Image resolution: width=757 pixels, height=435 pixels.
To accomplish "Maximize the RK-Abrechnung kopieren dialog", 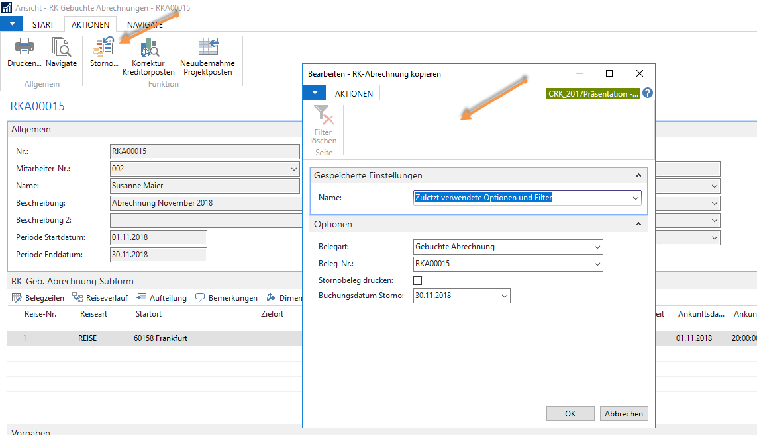I will 609,73.
